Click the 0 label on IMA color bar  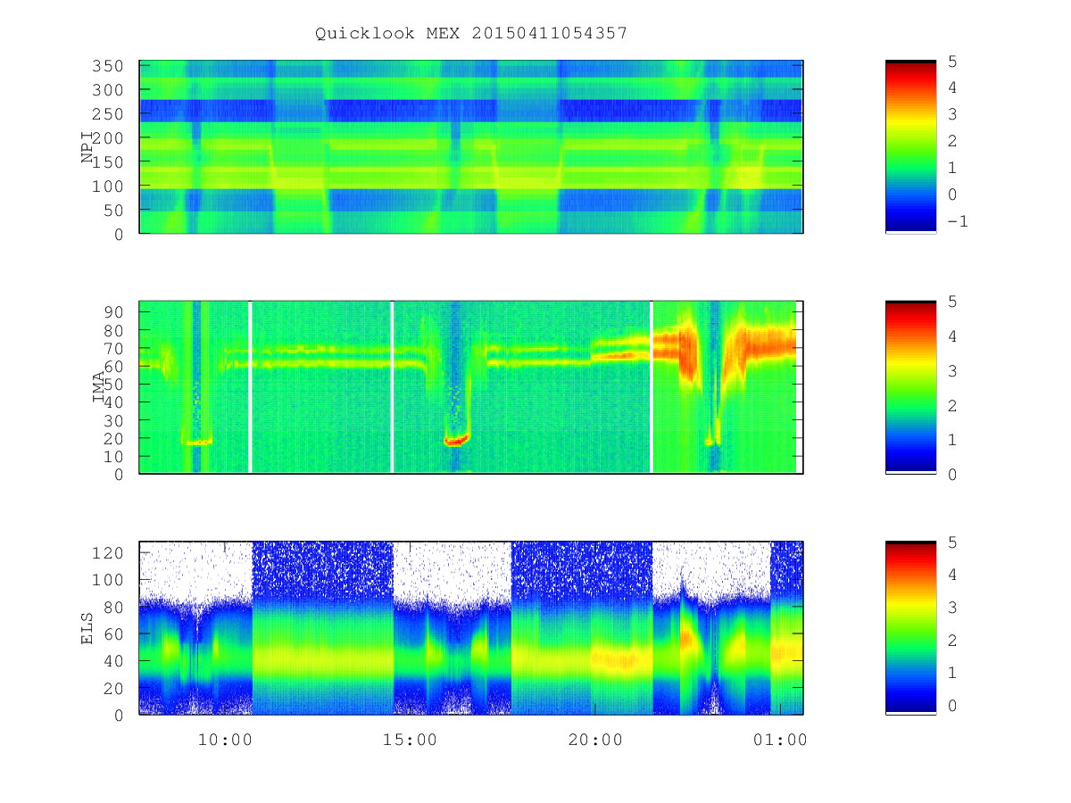coord(952,474)
